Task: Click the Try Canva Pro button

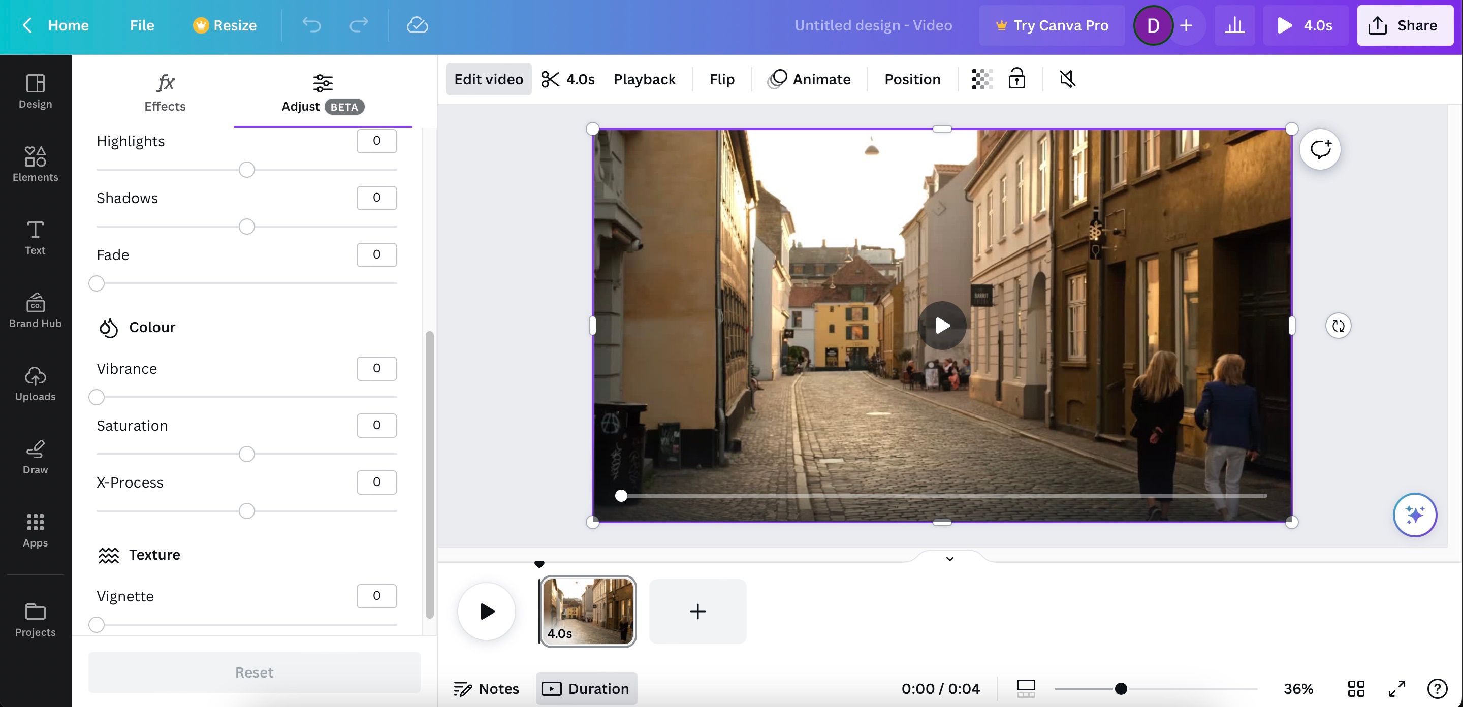Action: (1052, 25)
